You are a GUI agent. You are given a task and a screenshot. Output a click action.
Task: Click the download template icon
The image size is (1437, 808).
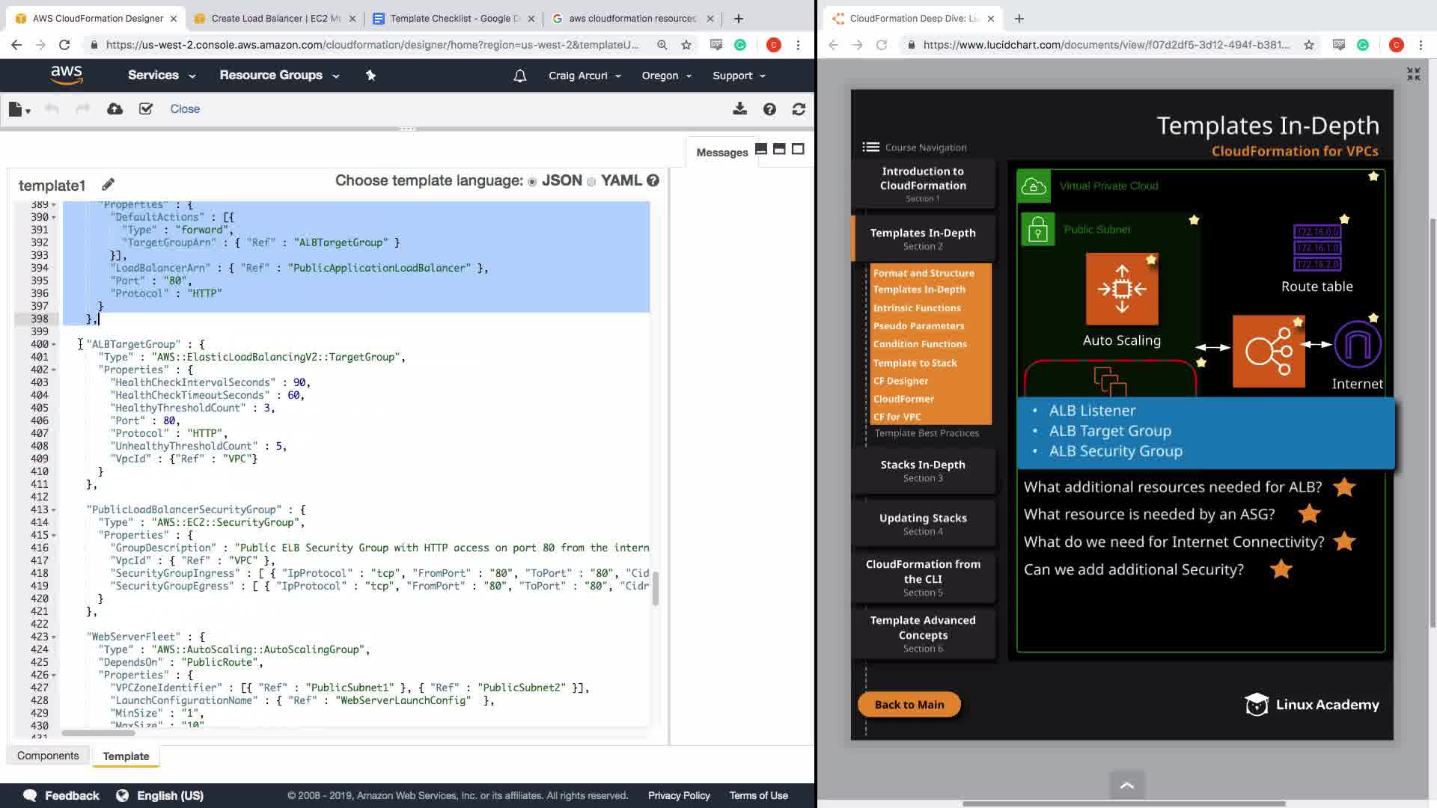click(739, 109)
